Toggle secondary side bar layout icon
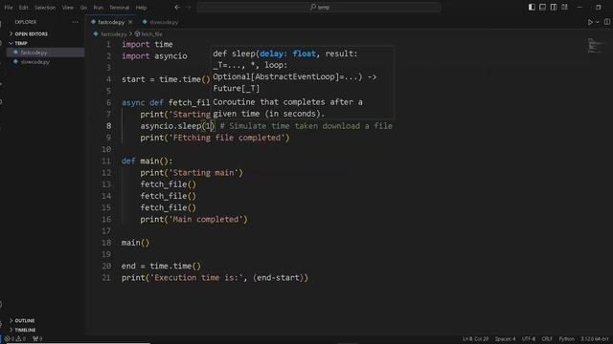The height and width of the screenshot is (344, 613). (x=554, y=7)
